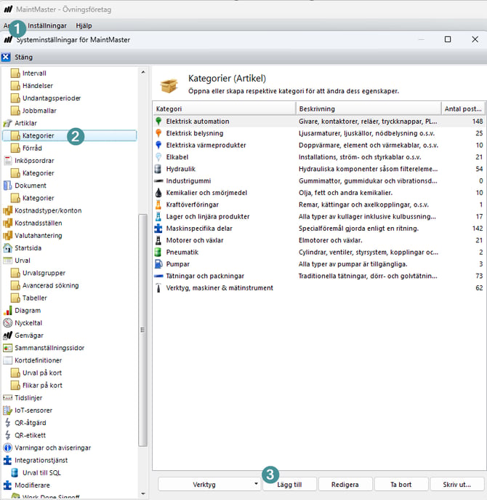
Task: Click the Artiklar tree icon
Action: pyautogui.click(x=7, y=123)
